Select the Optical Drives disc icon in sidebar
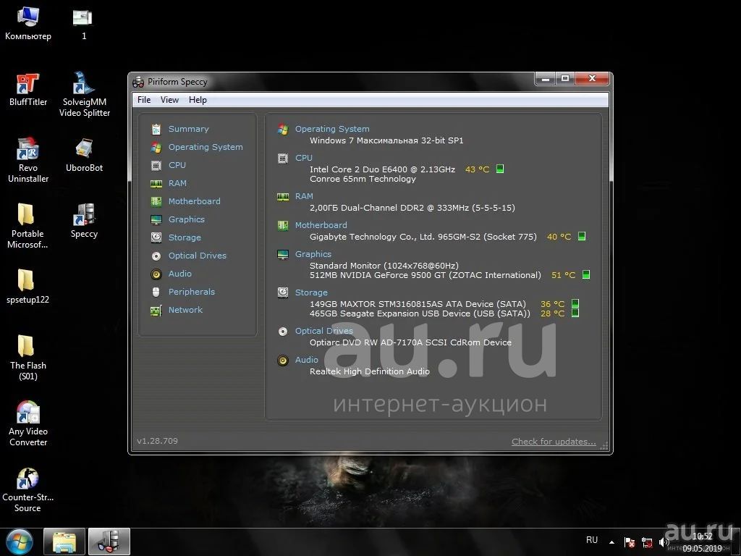The image size is (741, 556). point(156,256)
